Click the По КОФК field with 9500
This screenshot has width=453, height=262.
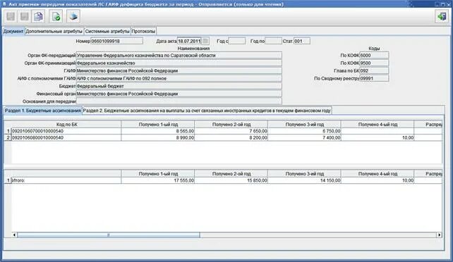[x=374, y=63]
